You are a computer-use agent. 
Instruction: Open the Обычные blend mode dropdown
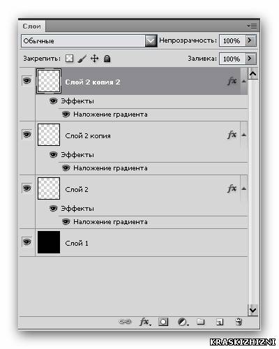click(x=151, y=41)
